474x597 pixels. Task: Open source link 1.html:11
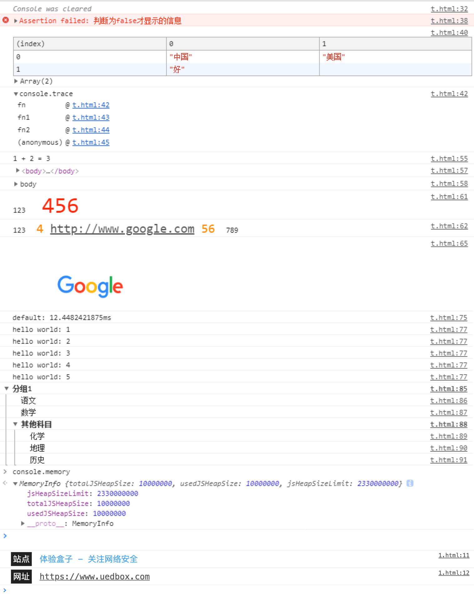click(x=453, y=555)
